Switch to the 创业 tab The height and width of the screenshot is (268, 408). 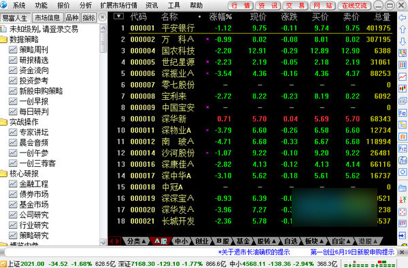click(202, 242)
